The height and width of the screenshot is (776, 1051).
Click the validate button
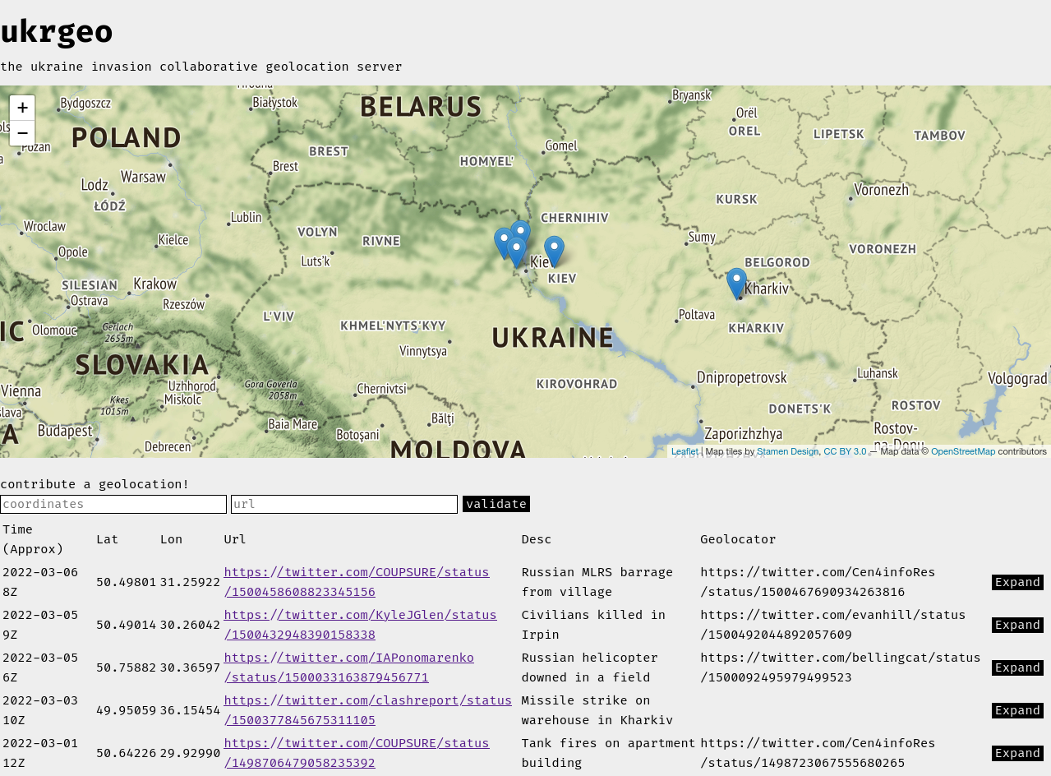[496, 504]
